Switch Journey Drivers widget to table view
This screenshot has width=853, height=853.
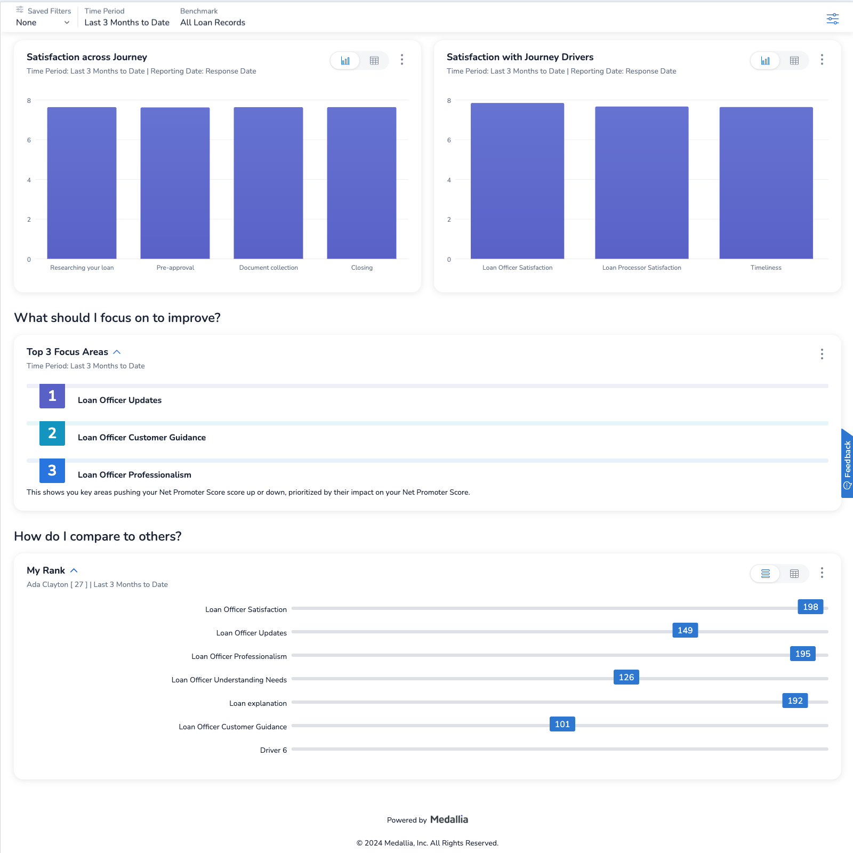tap(794, 61)
